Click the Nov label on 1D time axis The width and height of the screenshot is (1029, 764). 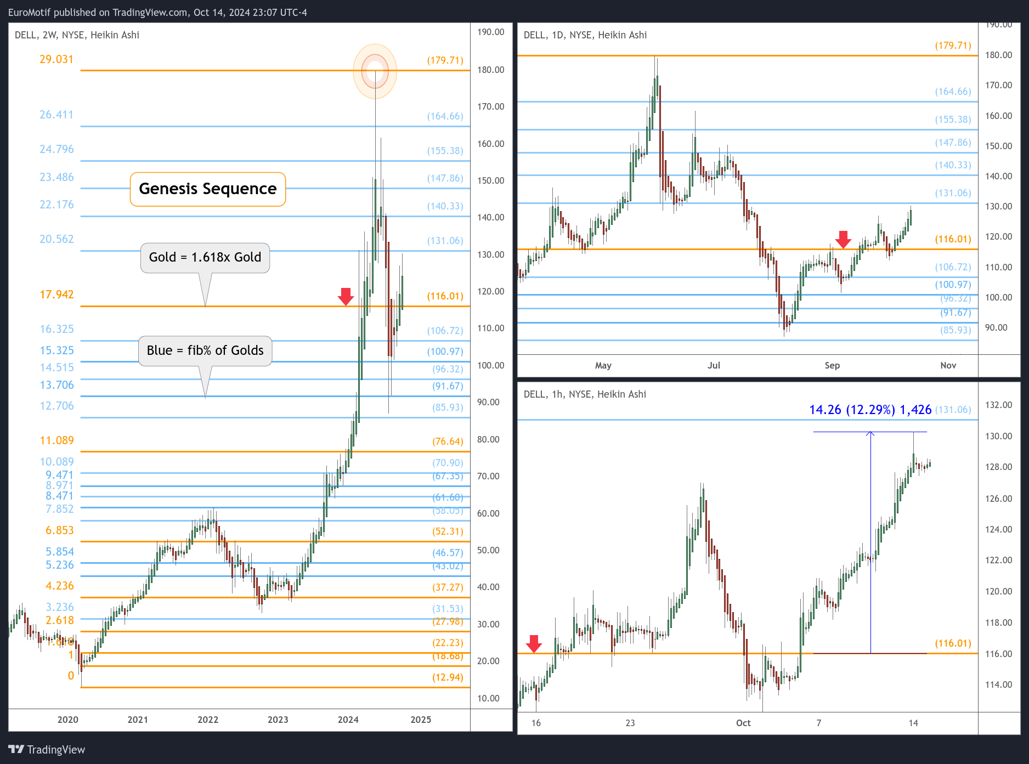[948, 365]
